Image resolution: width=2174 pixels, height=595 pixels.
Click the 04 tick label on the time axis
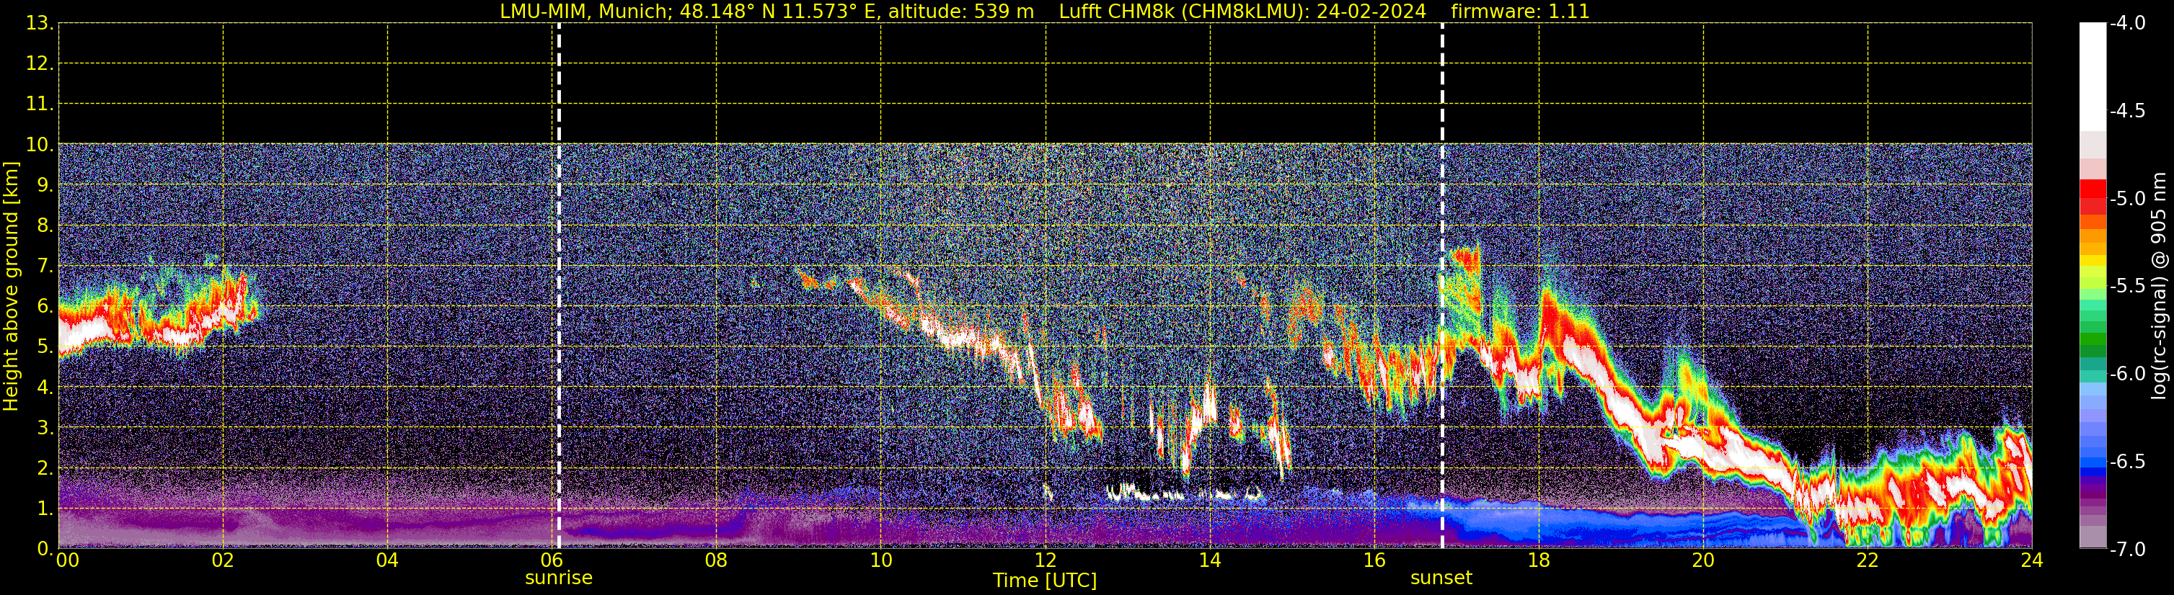[x=387, y=560]
